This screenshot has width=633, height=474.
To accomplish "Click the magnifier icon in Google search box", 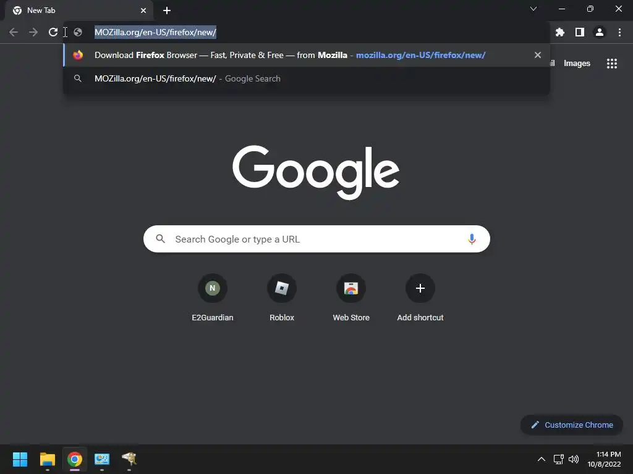I will point(160,239).
